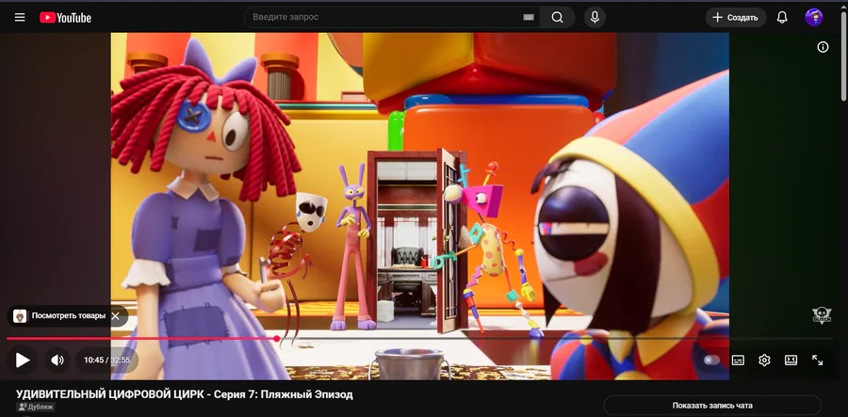
Task: Play the video
Action: click(23, 360)
